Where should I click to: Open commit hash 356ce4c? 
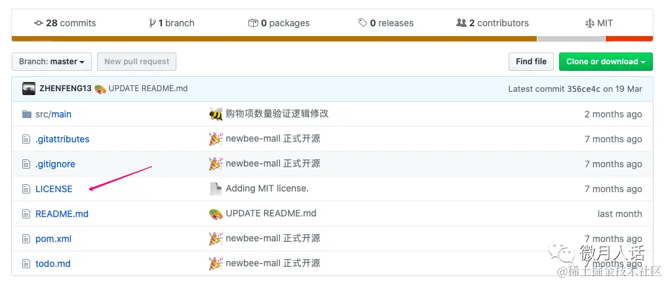[x=585, y=89]
